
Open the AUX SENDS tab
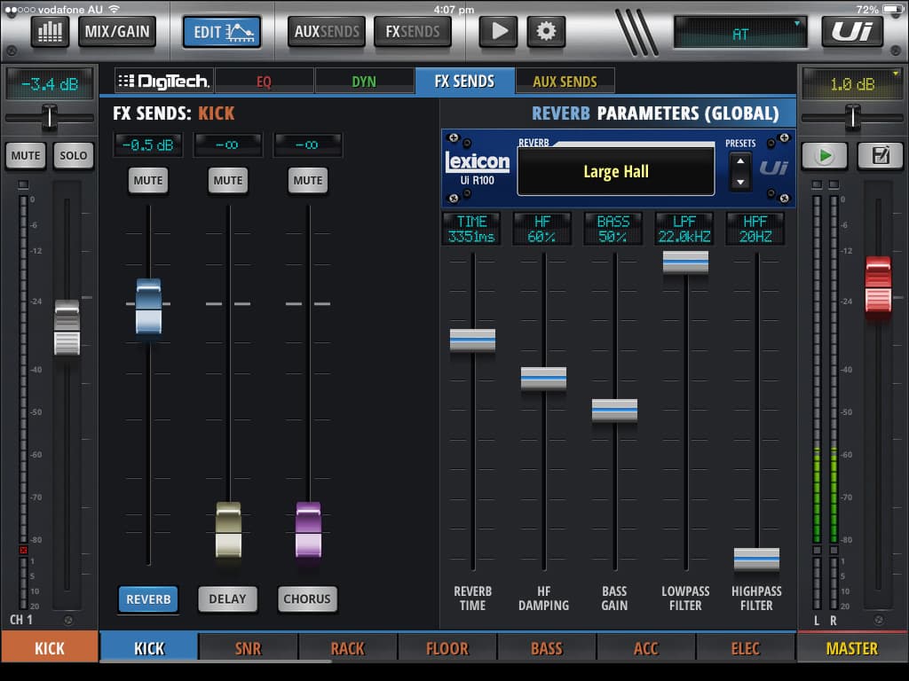[565, 81]
